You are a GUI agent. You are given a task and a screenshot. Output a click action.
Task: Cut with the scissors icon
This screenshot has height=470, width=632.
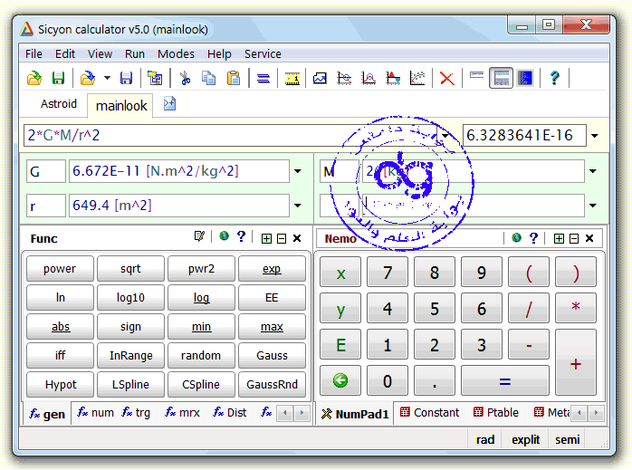185,78
